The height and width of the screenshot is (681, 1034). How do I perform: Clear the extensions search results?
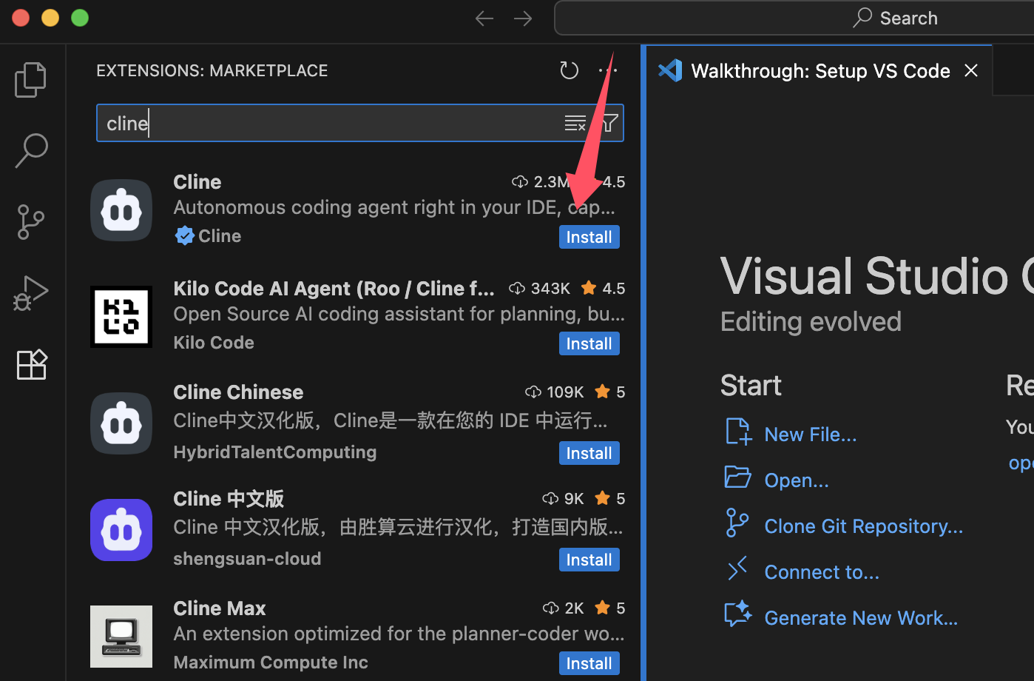[575, 123]
